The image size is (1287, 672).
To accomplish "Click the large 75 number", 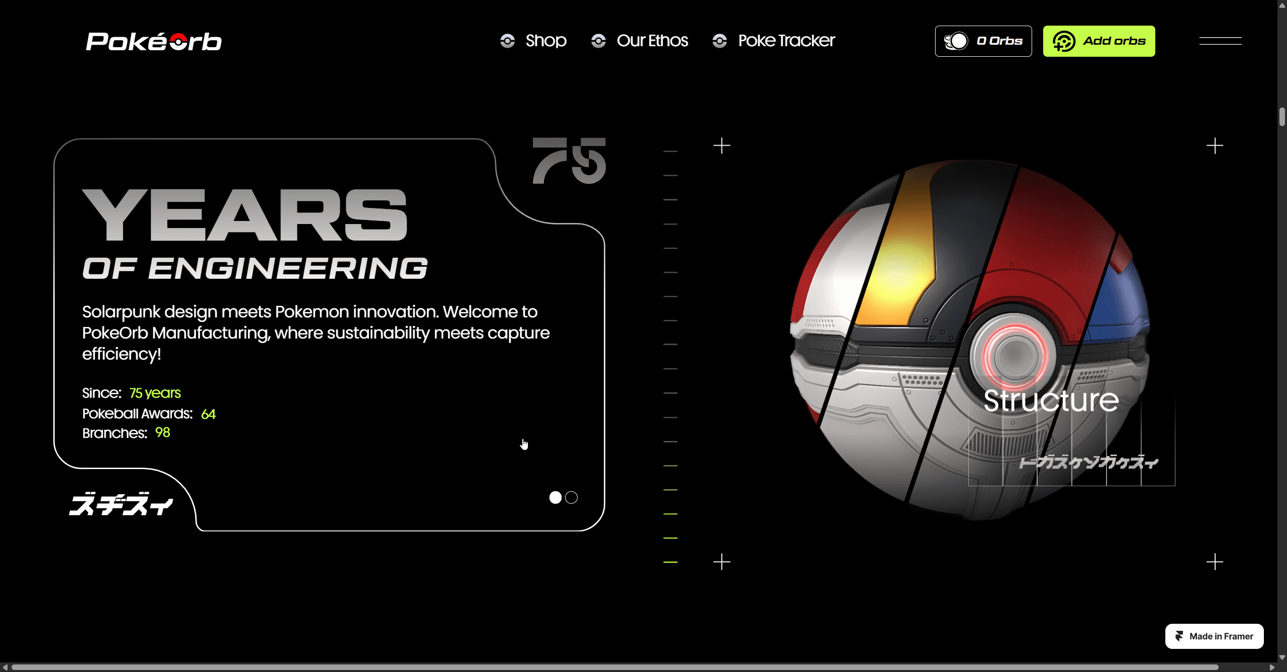I will [x=569, y=161].
